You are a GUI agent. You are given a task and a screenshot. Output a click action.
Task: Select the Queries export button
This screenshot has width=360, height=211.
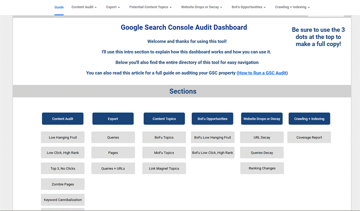(113, 137)
